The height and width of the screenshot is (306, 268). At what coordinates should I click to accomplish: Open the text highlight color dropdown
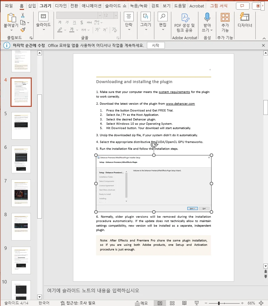click(65, 30)
